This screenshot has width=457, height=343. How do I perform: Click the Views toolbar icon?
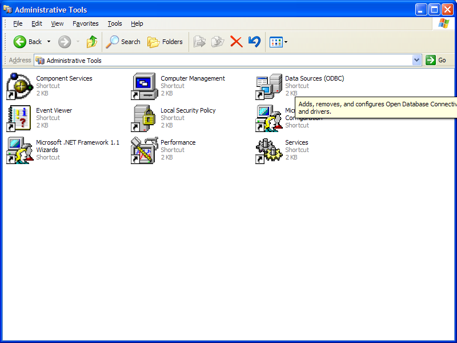(x=276, y=42)
